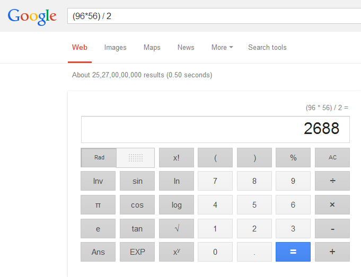Switch angle mode to the dotted Deg option
Screen dimensions: 361x277
(136, 158)
